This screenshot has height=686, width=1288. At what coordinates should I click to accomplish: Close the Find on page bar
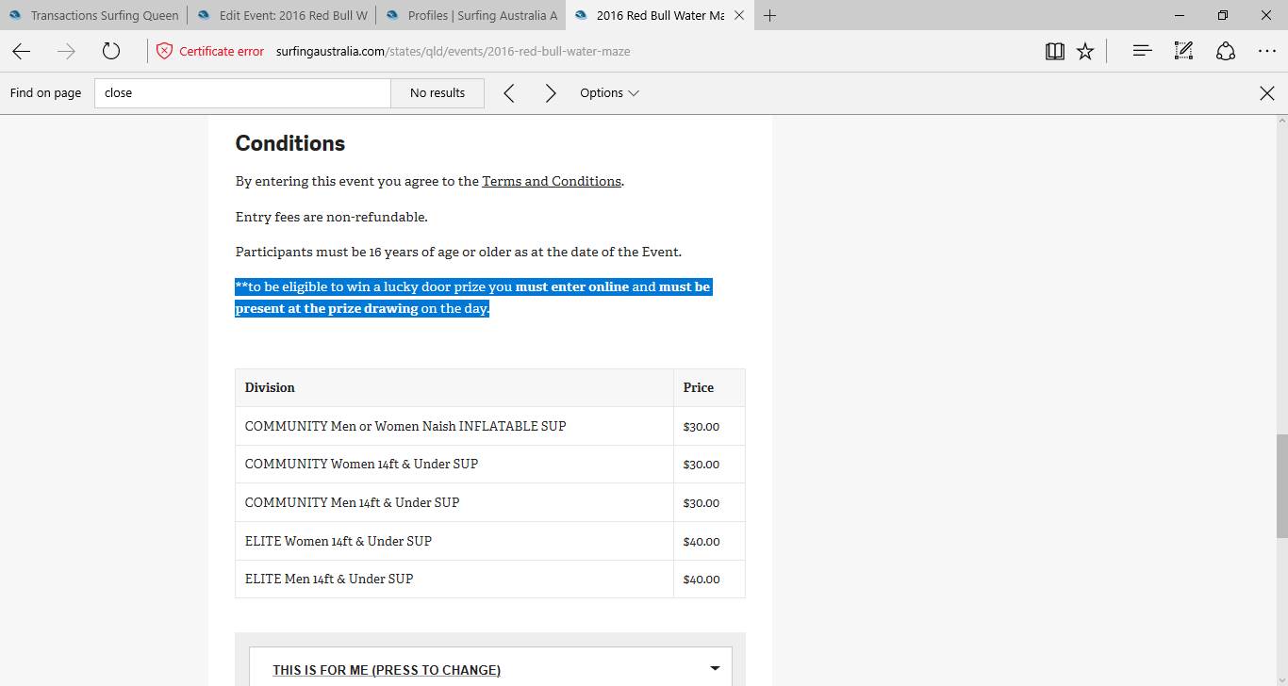[x=1267, y=93]
